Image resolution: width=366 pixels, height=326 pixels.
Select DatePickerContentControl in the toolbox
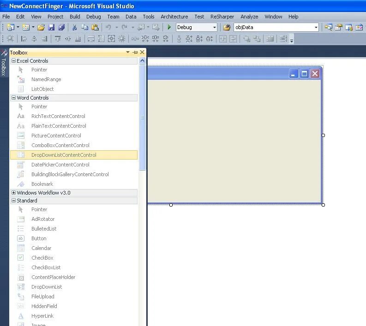click(74, 165)
